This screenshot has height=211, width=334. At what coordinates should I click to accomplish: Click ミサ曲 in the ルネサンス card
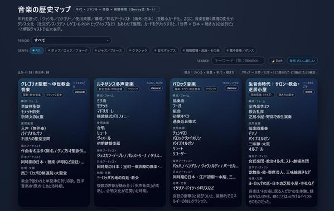pyautogui.click(x=101, y=101)
